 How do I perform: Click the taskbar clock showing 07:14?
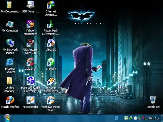click(x=154, y=118)
